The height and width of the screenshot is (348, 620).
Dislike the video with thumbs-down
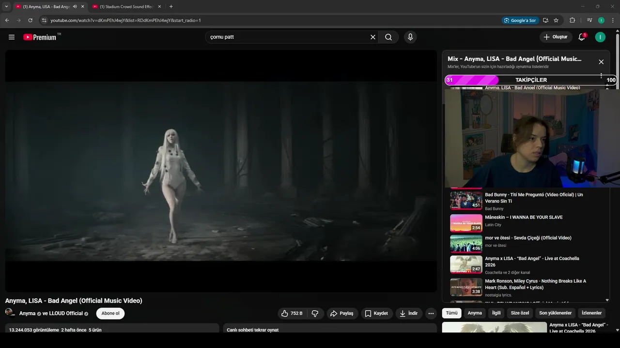click(x=315, y=313)
